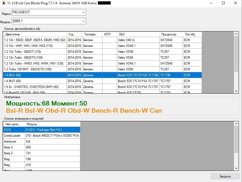Maximize the LCB List Cars window

223,3
